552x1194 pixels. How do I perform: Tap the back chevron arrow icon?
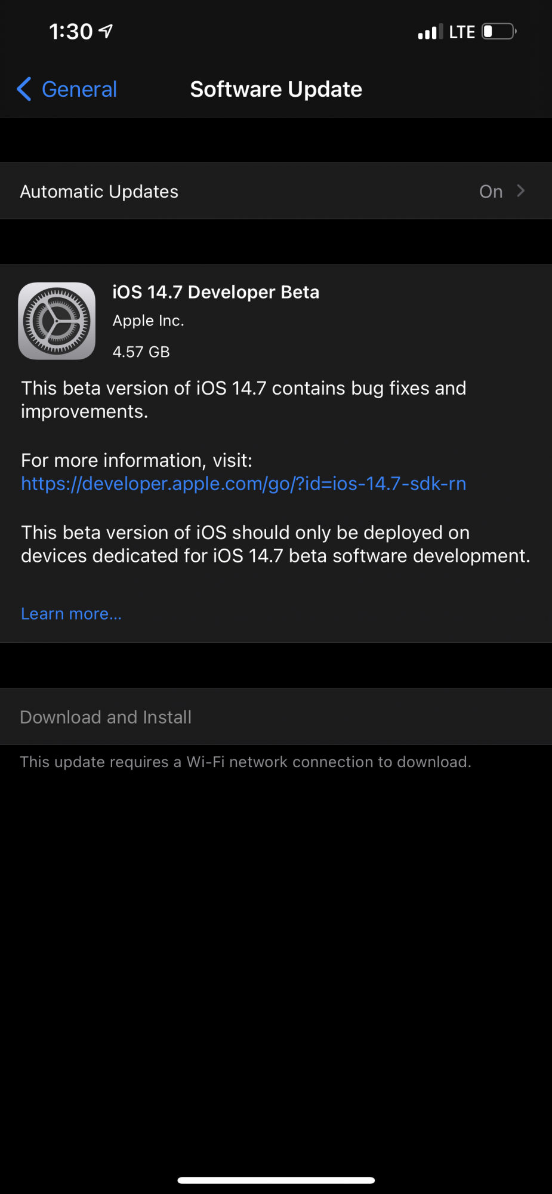24,90
